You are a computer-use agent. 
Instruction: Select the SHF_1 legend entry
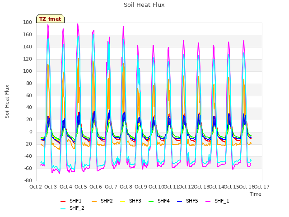pos(217,201)
